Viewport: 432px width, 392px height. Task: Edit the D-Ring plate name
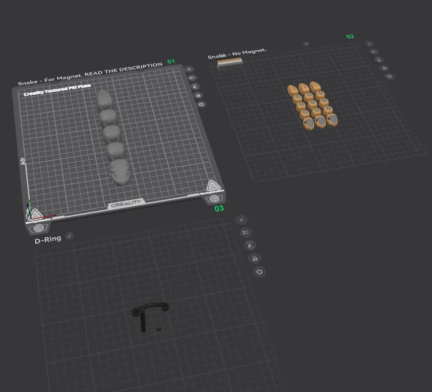(69, 236)
